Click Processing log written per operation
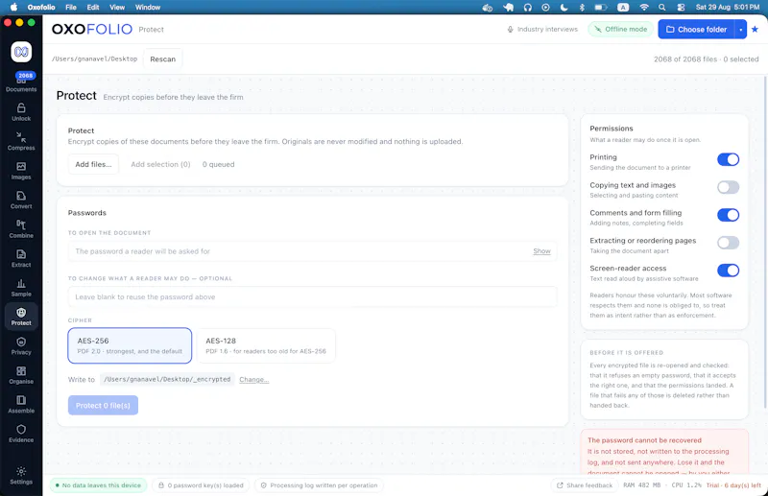The image size is (768, 496). click(x=319, y=485)
